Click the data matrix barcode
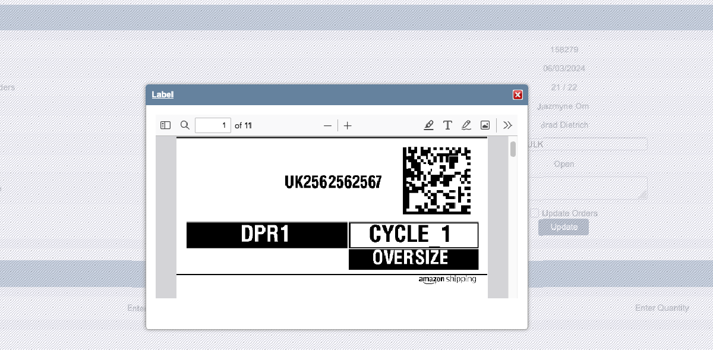 (437, 181)
